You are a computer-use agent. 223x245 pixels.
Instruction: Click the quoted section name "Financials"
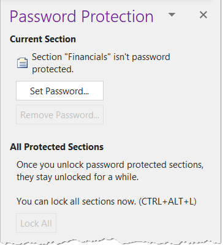point(88,57)
